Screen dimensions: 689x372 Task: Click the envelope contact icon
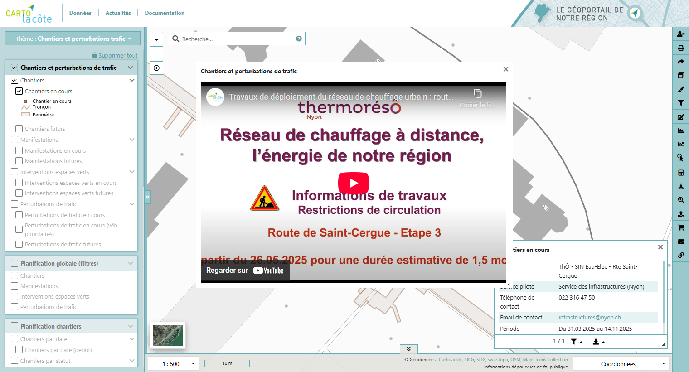[681, 242]
